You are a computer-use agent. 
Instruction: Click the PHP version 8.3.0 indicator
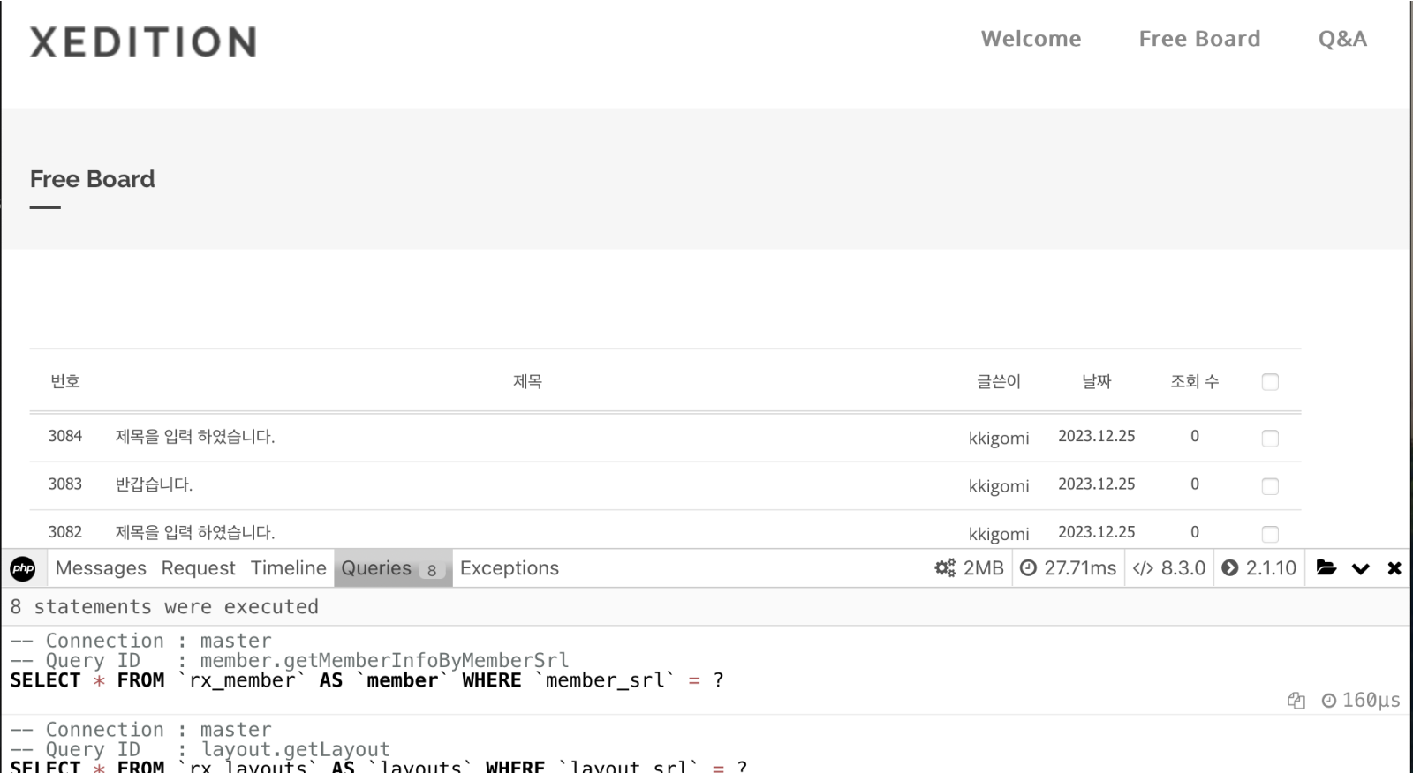[1169, 568]
